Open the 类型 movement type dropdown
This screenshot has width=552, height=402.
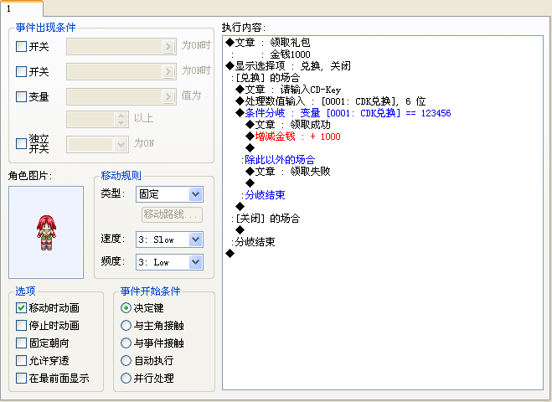point(169,194)
